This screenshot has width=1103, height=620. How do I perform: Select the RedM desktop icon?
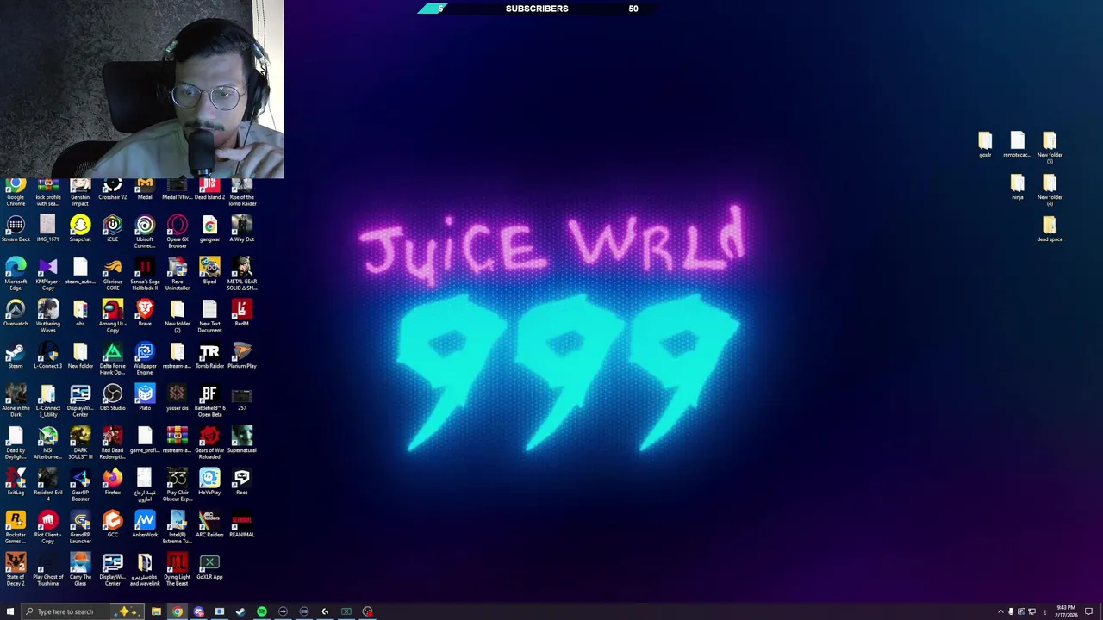click(x=242, y=313)
